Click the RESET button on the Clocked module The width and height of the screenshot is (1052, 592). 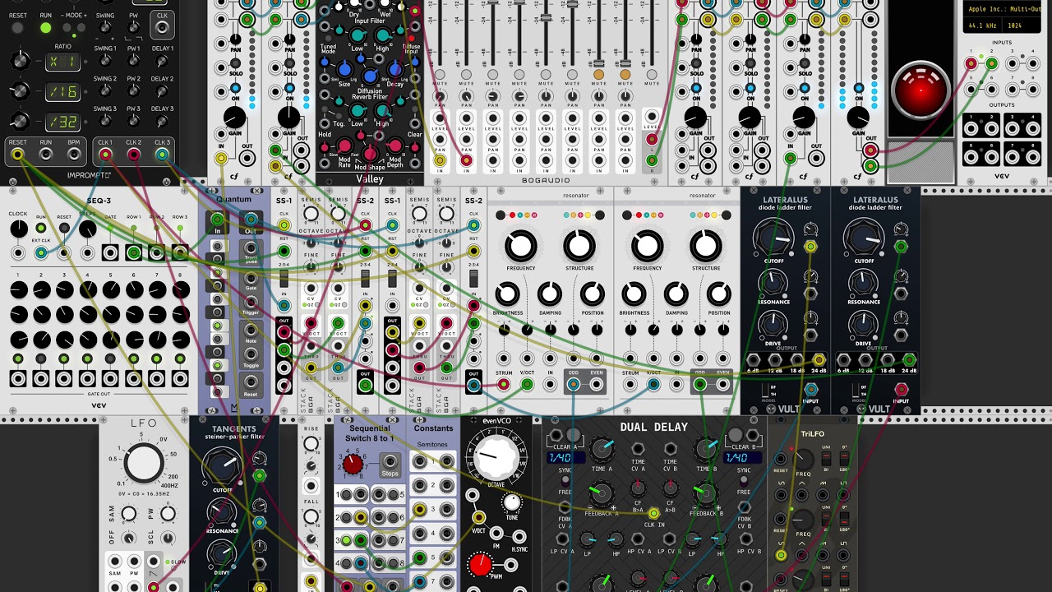(17, 29)
